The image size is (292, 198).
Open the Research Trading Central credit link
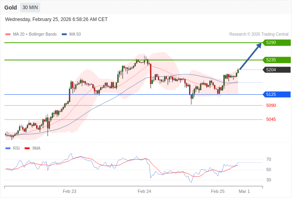[259, 34]
